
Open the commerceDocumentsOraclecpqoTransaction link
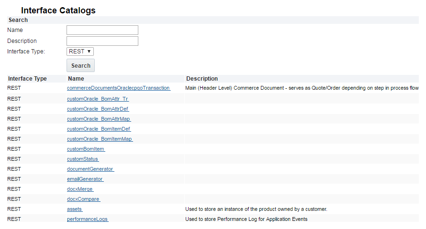click(x=118, y=88)
